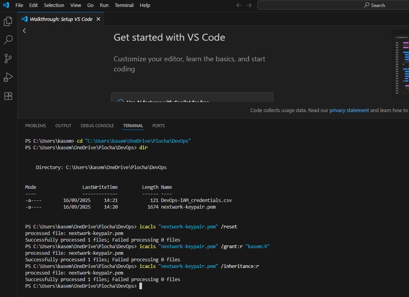Open the Search view in activity bar
Screen dimensions: 409x297
[x=8, y=40]
